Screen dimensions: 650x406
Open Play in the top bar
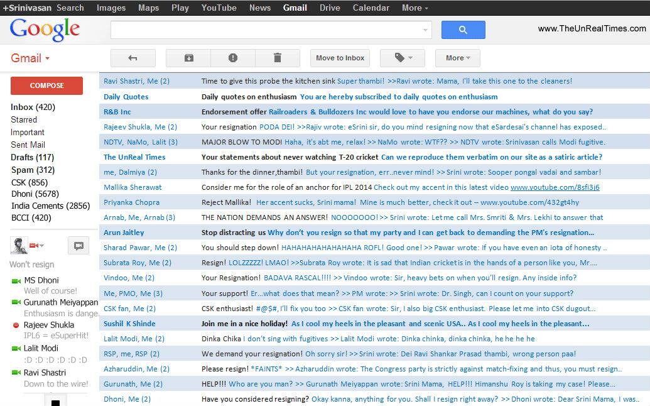click(x=180, y=8)
